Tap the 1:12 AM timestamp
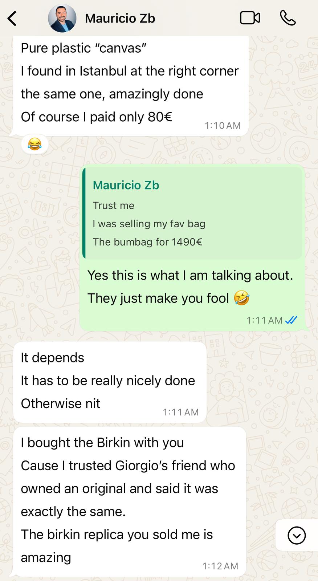 point(220,566)
